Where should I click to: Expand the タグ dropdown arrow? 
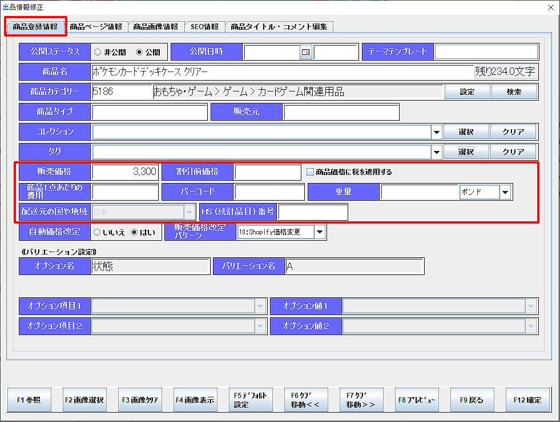pyautogui.click(x=437, y=152)
